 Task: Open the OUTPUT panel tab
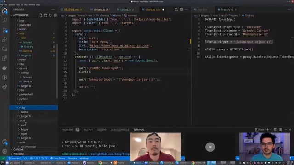[x=88, y=130]
